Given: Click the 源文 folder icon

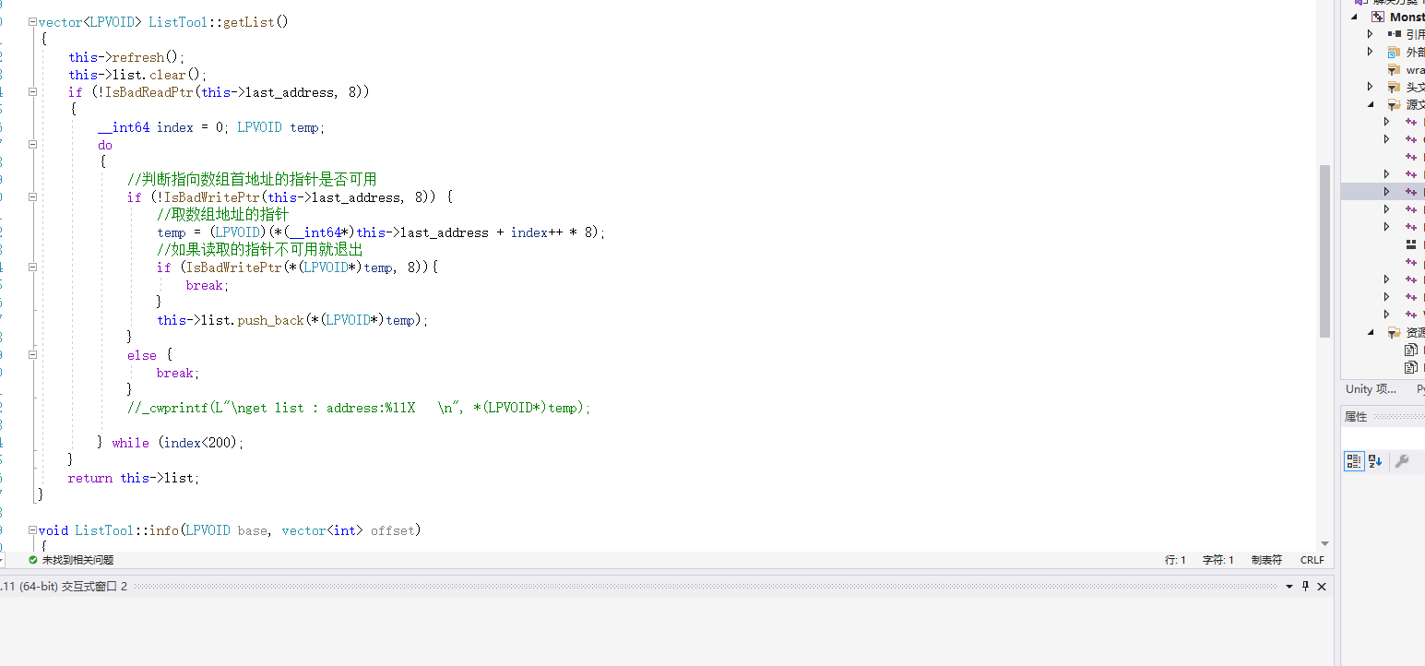Looking at the screenshot, I should coord(1394,104).
